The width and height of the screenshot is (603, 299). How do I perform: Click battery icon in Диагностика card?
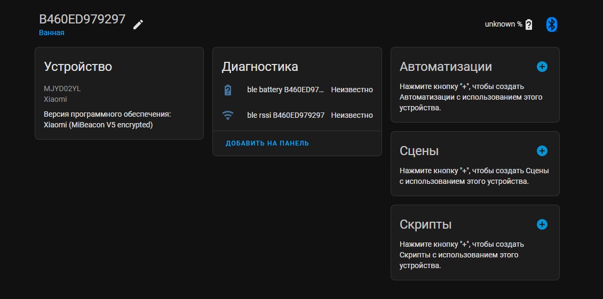228,90
